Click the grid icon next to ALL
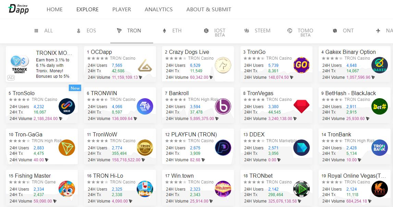Image resolution: width=393 pixels, height=207 pixels. click(36, 31)
